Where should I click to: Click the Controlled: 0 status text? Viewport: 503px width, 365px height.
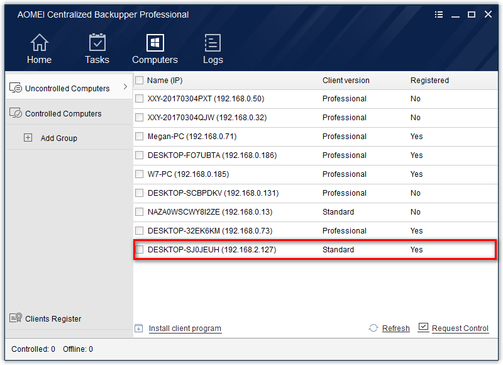click(33, 349)
